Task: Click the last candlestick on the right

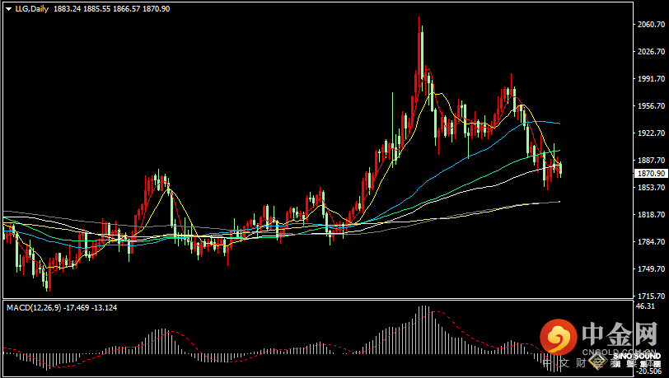Action: tap(560, 169)
